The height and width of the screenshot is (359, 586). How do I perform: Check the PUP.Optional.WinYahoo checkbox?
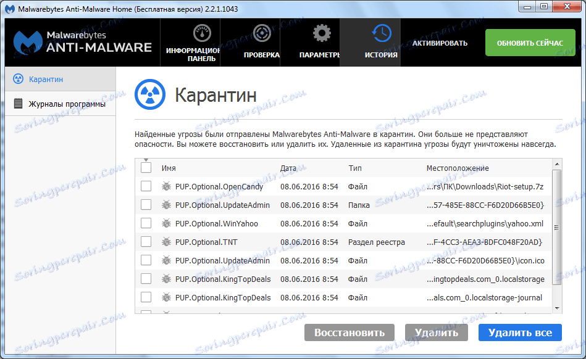click(x=146, y=223)
